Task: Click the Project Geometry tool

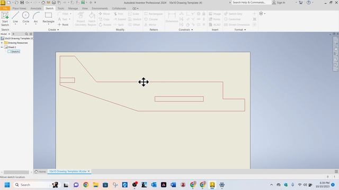Action: click(x=81, y=19)
